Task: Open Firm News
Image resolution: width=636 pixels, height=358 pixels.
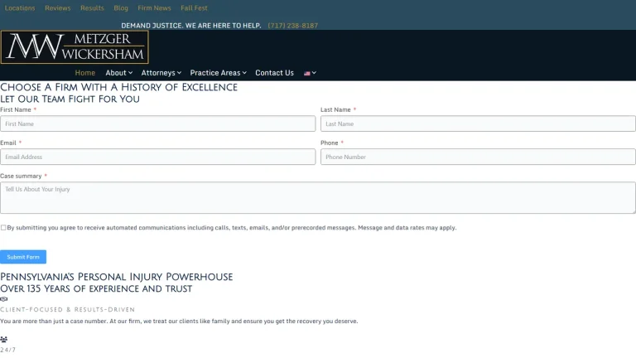Action: tap(154, 8)
